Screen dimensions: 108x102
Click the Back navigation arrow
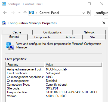[5, 13]
